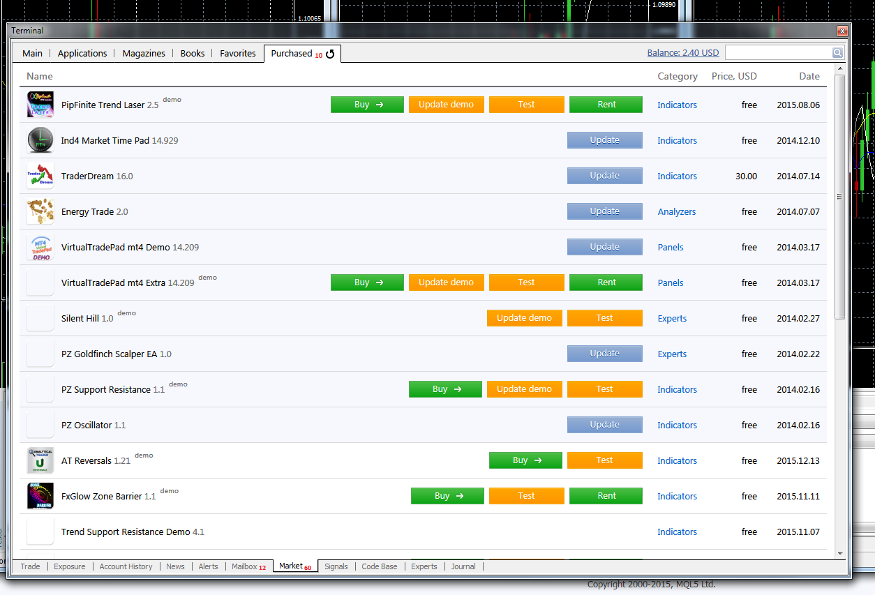Click the FxGlow Zone Barrier icon

click(x=40, y=496)
